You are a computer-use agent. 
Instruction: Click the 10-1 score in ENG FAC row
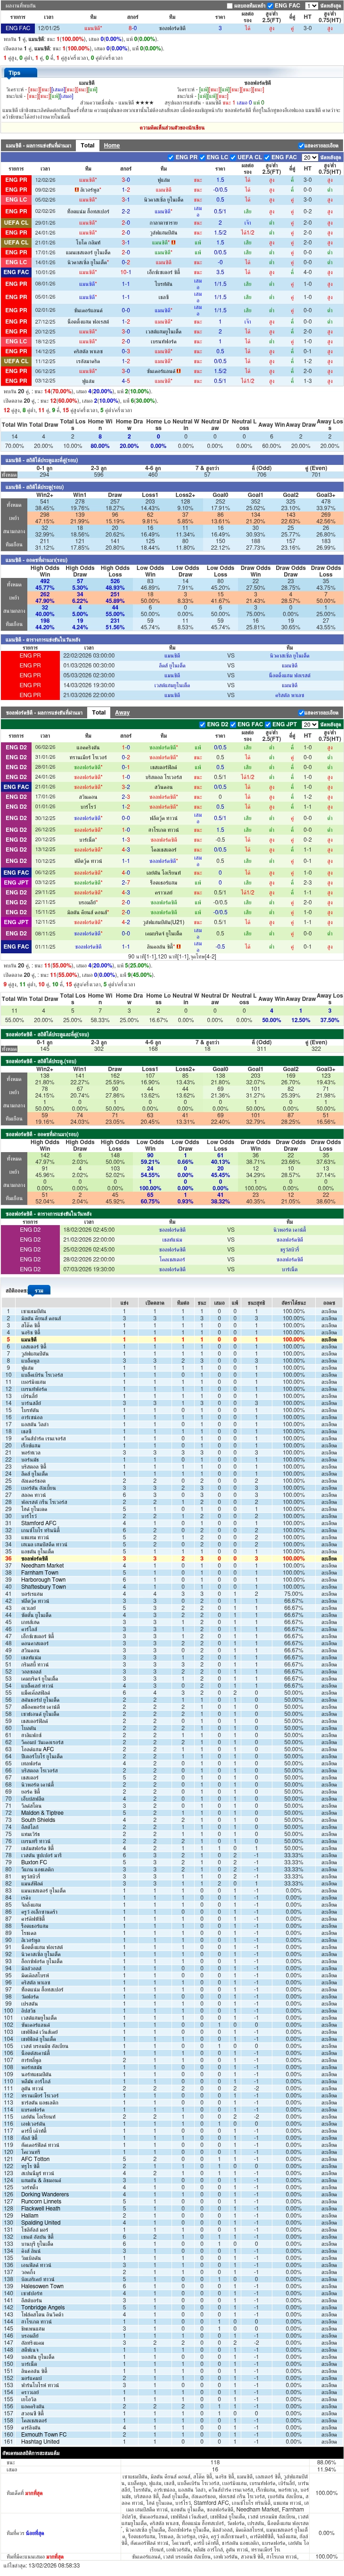(x=126, y=272)
